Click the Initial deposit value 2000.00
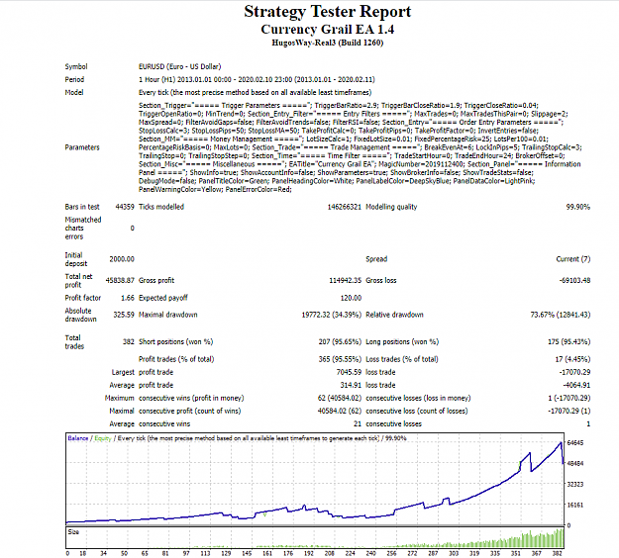 click(x=122, y=259)
